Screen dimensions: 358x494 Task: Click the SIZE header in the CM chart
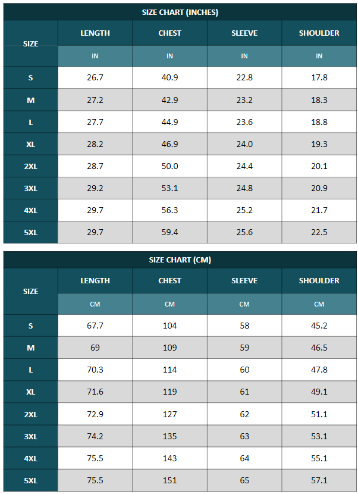pyautogui.click(x=31, y=292)
